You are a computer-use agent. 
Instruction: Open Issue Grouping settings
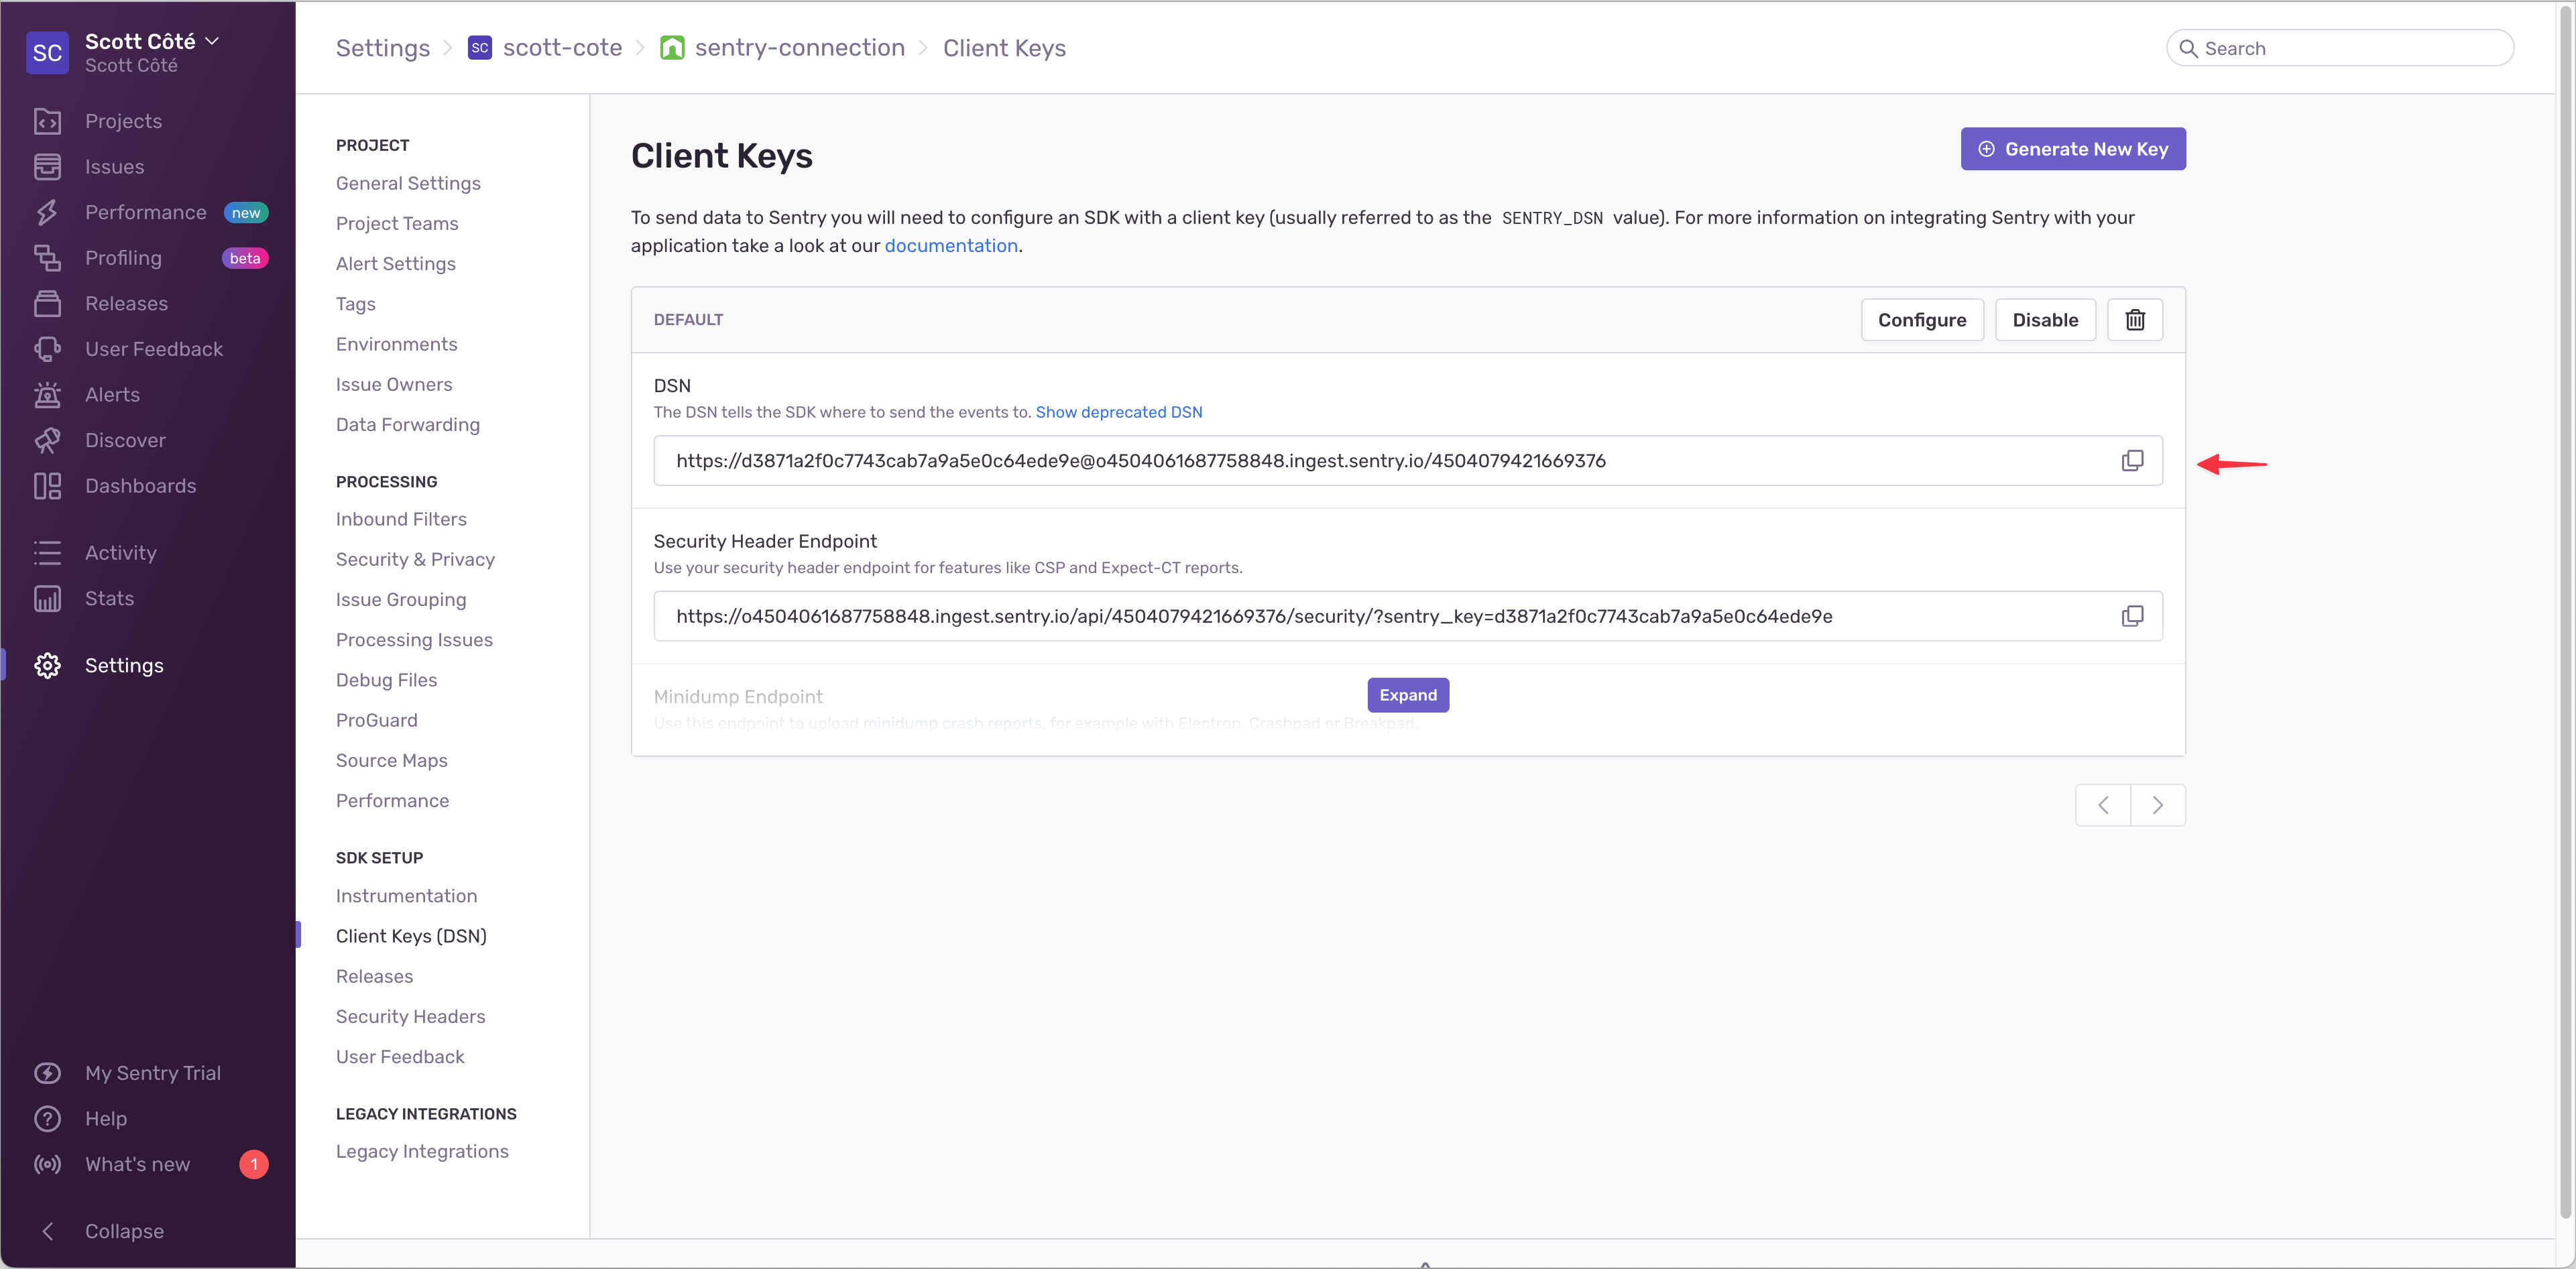(401, 600)
